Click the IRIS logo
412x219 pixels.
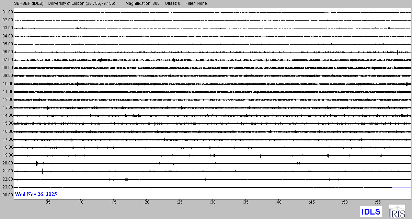point(397,211)
